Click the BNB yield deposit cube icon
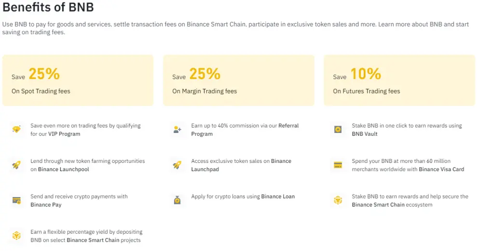Screen dimensions: 477x251 coord(16,236)
